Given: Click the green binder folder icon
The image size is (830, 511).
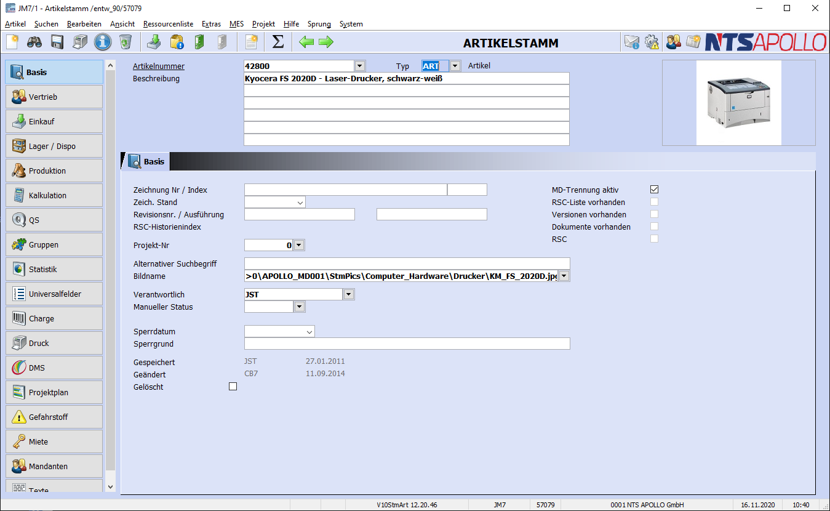Looking at the screenshot, I should click(x=199, y=42).
